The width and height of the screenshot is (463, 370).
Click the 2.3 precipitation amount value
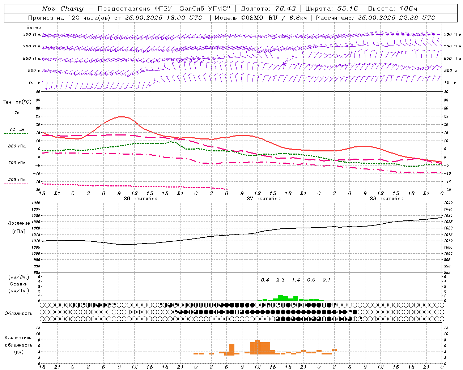click(x=280, y=280)
